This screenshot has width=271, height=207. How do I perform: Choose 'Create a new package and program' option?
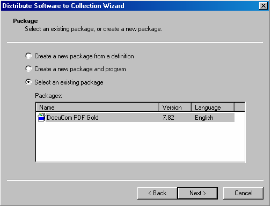point(28,68)
